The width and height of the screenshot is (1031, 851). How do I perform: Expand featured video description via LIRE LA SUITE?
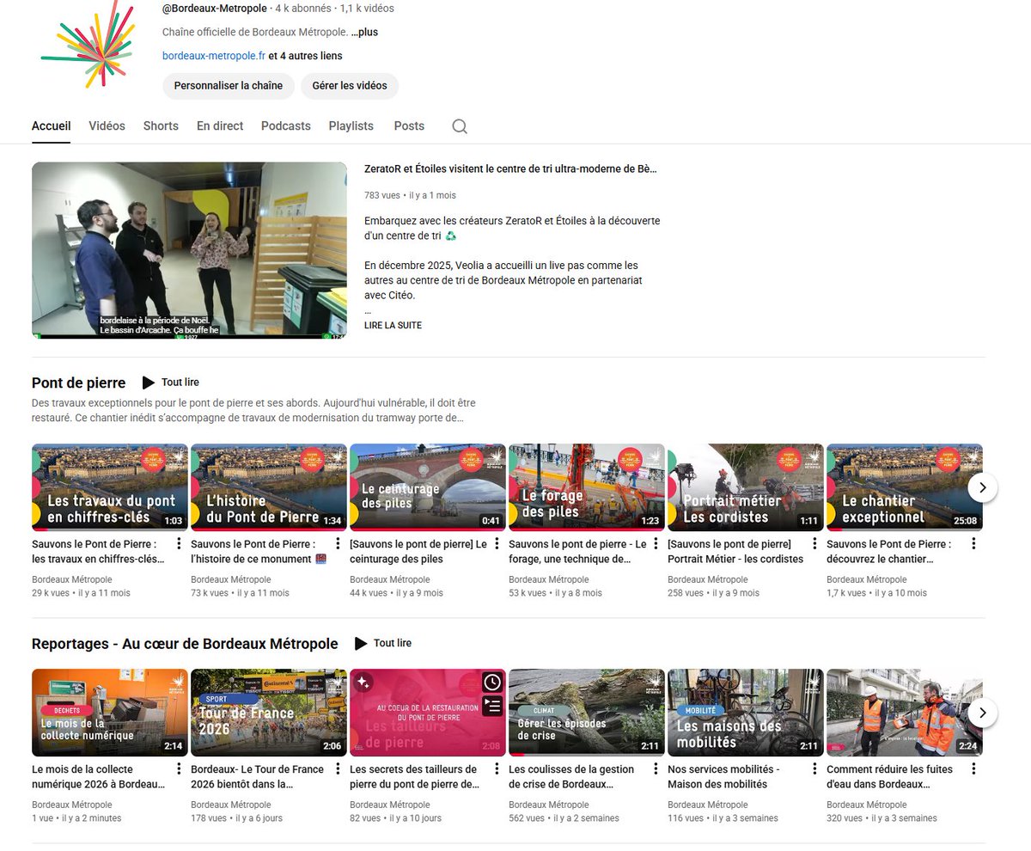click(x=393, y=326)
